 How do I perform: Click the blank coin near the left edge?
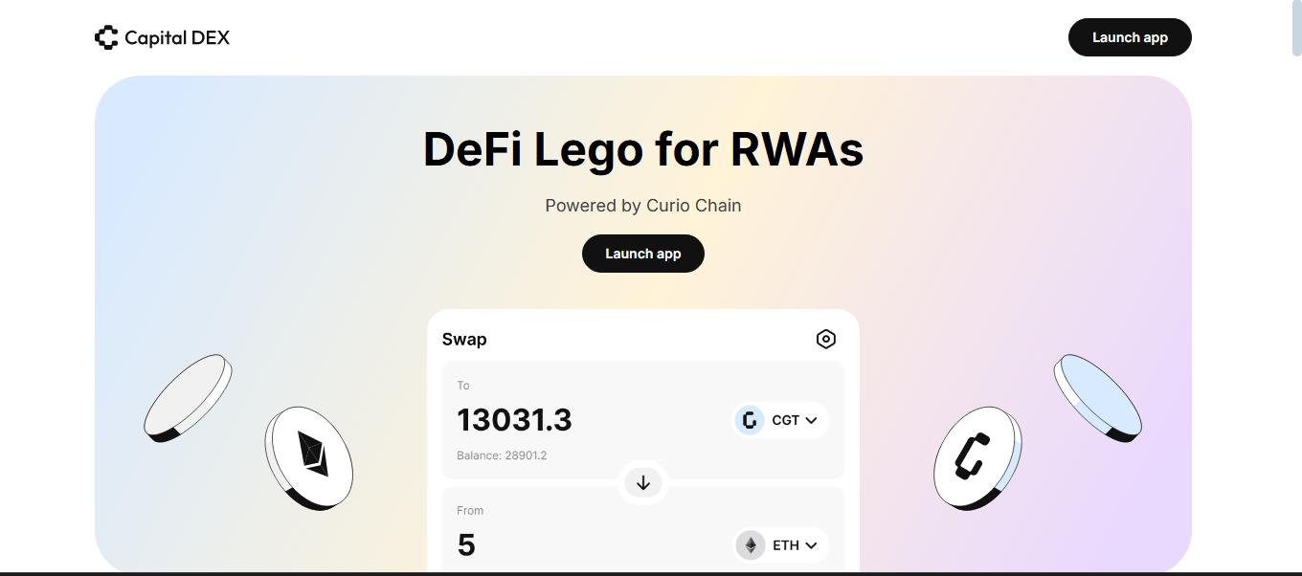coord(190,397)
